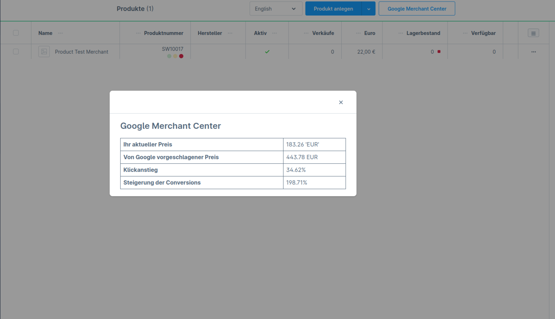The width and height of the screenshot is (555, 319).
Task: Toggle the select-all checkbox in header
Action: pos(16,33)
